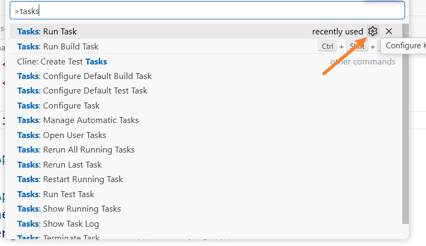Open Tasks: Show Running Tasks
426x246 pixels.
click(x=206, y=209)
